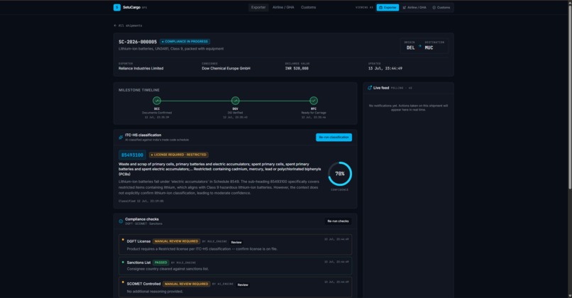Image resolution: width=572 pixels, height=298 pixels.
Task: Click the Sanctions List check title
Action: [138, 263]
